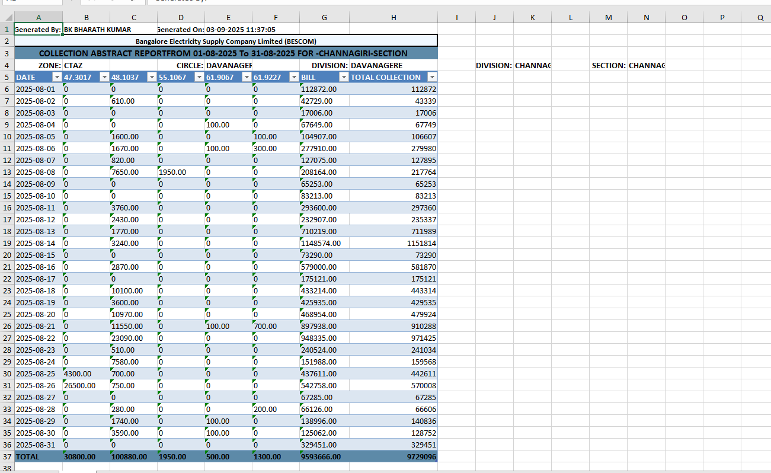Select column G header
Screen dimensions: 771x473
click(324, 18)
